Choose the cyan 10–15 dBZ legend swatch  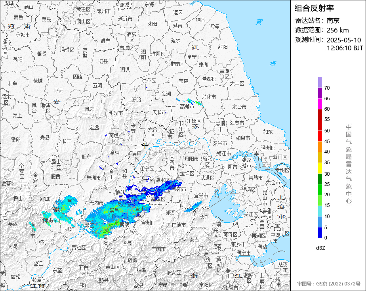click(x=320, y=211)
